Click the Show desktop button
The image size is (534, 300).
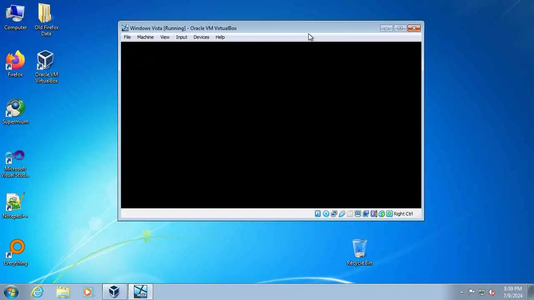(531, 292)
